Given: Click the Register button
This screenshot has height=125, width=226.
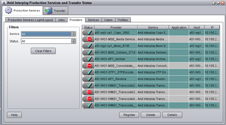Looking at the screenshot, I should coord(129,115).
